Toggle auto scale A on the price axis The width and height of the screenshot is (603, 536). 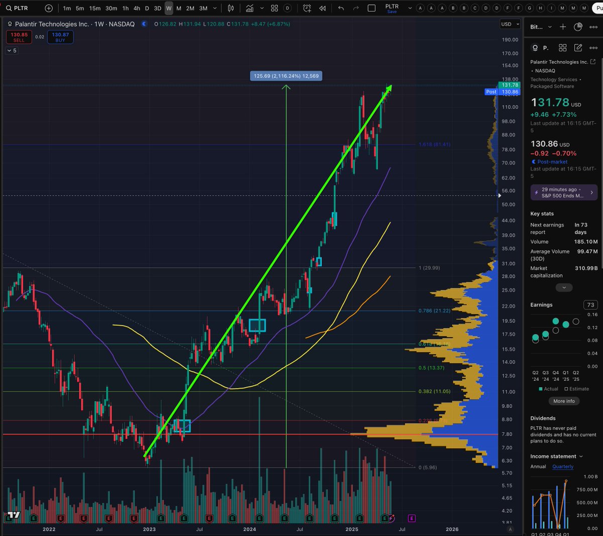point(510,529)
